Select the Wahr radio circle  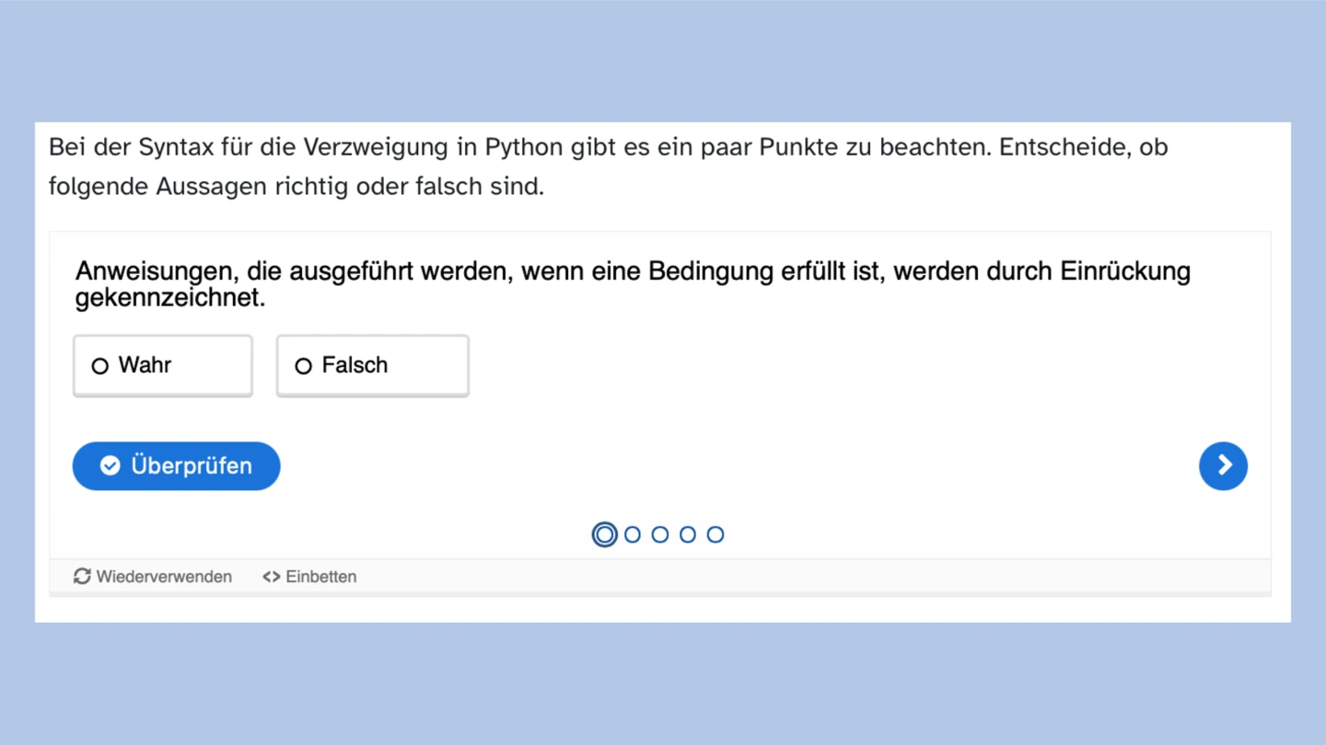100,366
